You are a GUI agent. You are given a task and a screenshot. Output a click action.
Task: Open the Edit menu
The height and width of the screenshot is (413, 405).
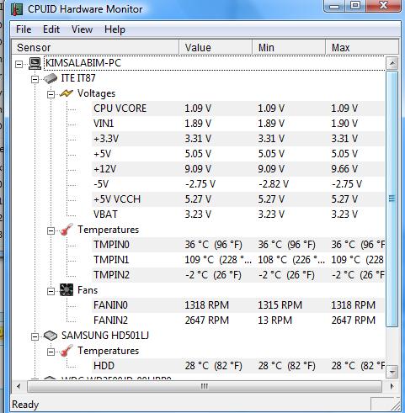click(x=51, y=29)
